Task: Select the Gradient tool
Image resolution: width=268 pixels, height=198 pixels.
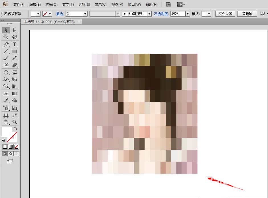Action: (15, 94)
